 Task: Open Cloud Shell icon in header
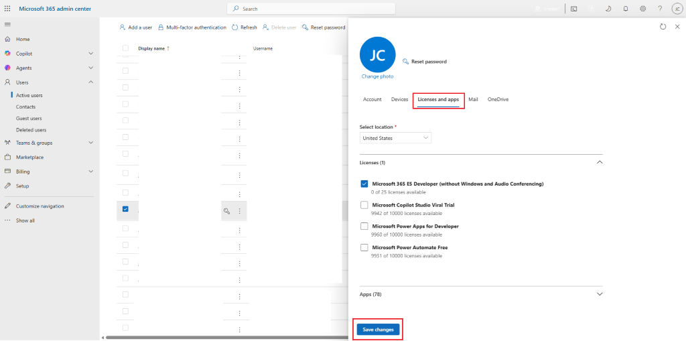click(573, 8)
